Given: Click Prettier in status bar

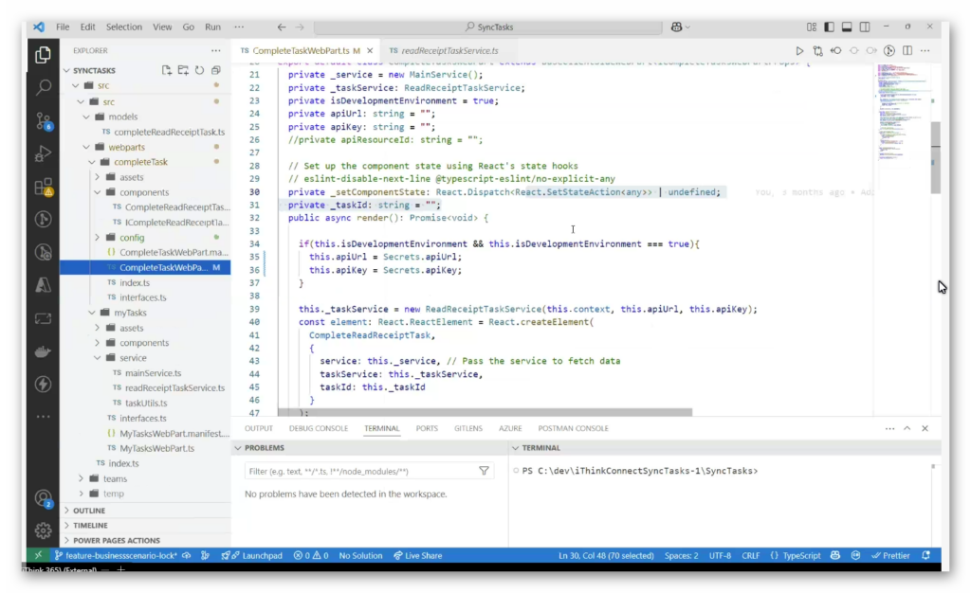Looking at the screenshot, I should tap(890, 555).
